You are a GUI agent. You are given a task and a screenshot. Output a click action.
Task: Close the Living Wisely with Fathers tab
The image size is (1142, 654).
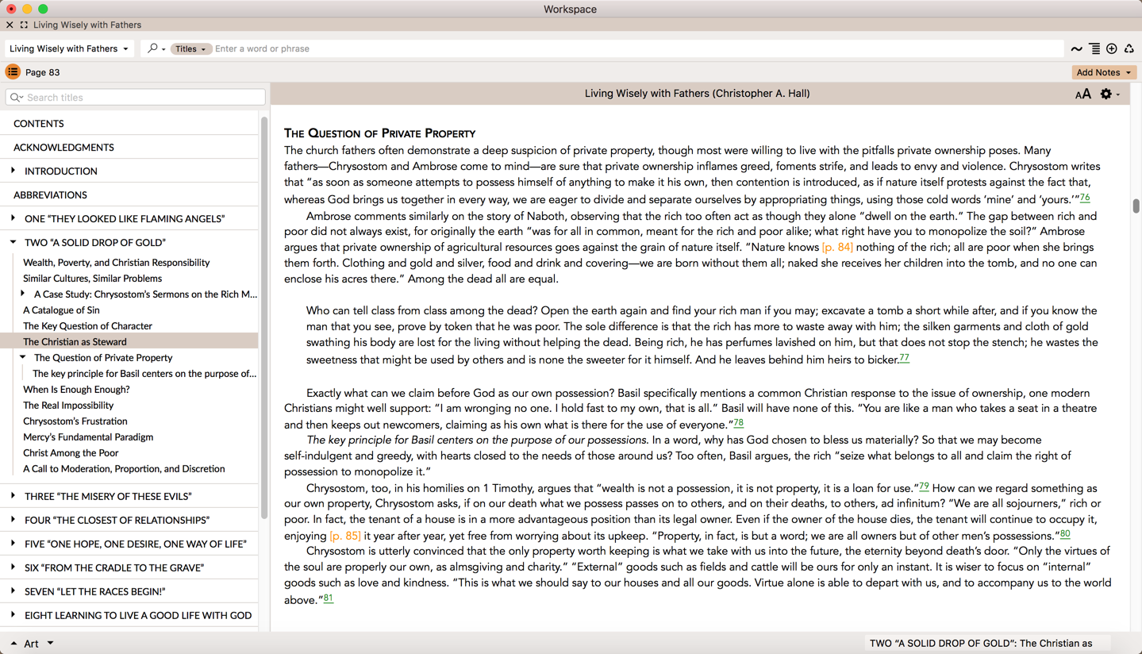tap(10, 25)
